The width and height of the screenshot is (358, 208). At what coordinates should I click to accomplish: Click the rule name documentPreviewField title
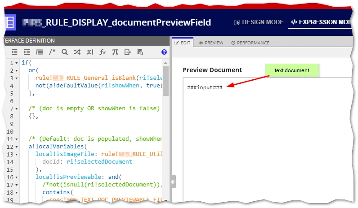pos(116,22)
